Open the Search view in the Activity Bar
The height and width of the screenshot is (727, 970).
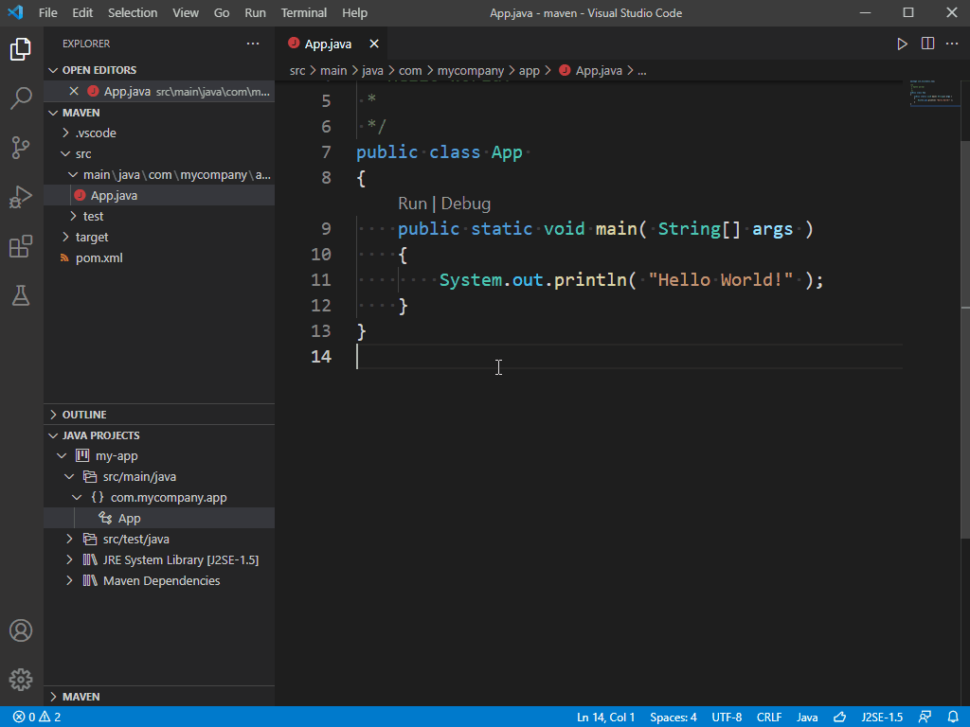click(x=21, y=98)
